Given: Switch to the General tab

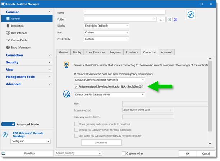Looking at the screenshot, I should (x=64, y=52).
